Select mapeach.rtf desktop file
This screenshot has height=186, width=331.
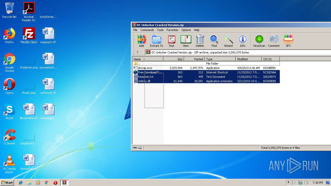click(48, 36)
